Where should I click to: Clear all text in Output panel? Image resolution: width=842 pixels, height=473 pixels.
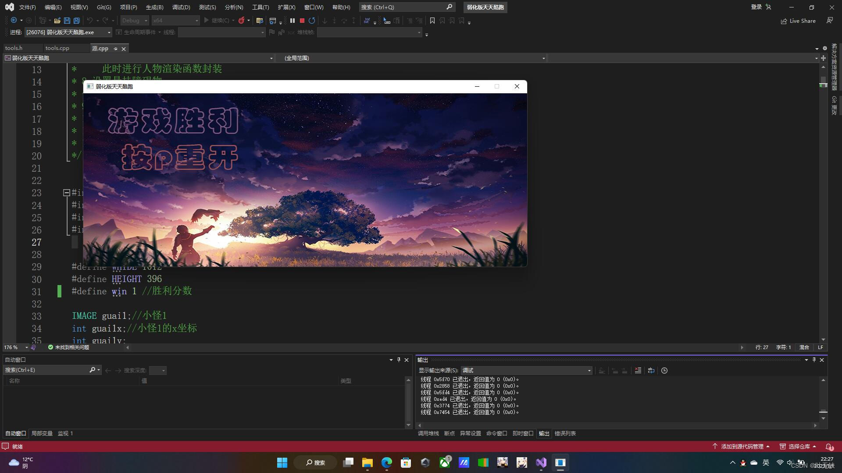[x=638, y=371]
